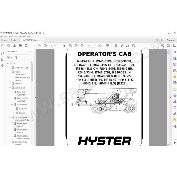Click the page number input field
The image size is (177, 177).
click(x=51, y=46)
